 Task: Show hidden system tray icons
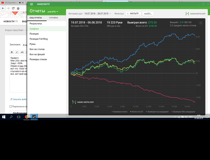coord(175,117)
